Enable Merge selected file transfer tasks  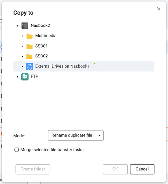click(x=17, y=150)
